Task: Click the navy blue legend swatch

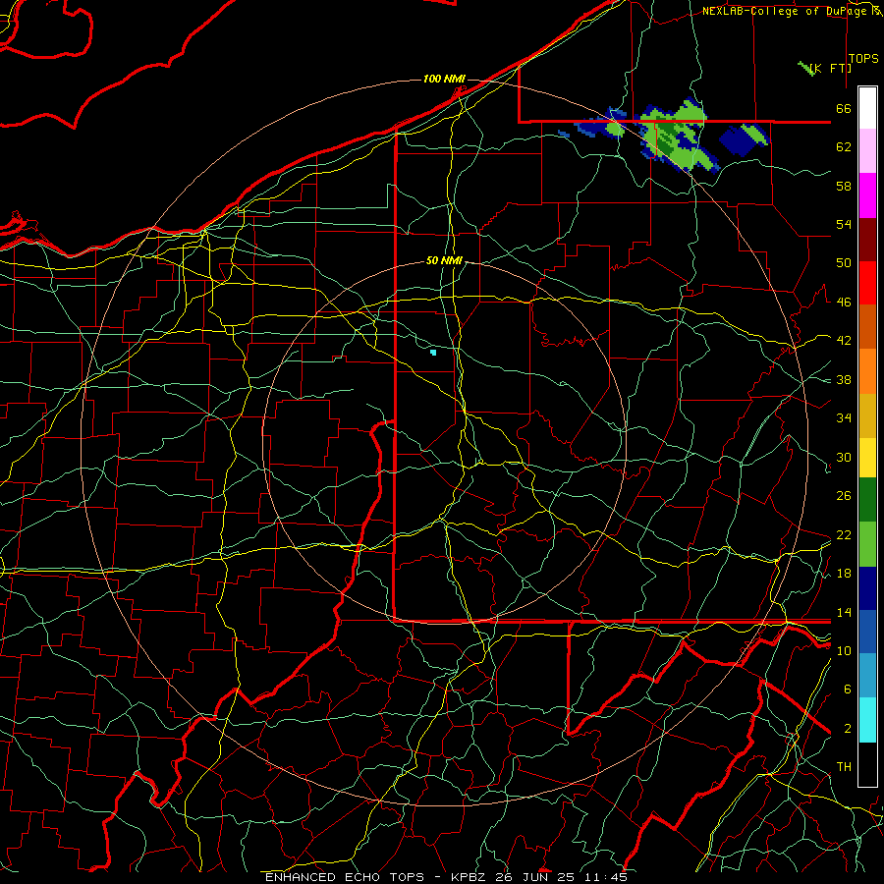Action: click(x=867, y=588)
